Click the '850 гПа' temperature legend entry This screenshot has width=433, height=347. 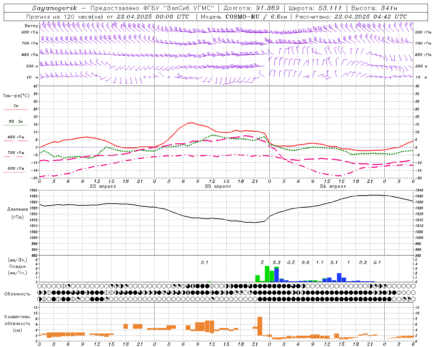tap(16, 137)
